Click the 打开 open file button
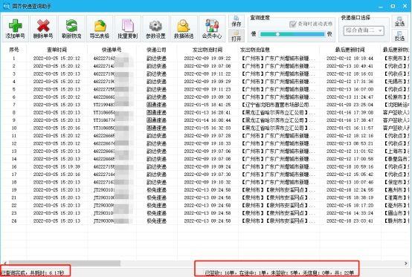This screenshot has height=277, width=412. 236,36
